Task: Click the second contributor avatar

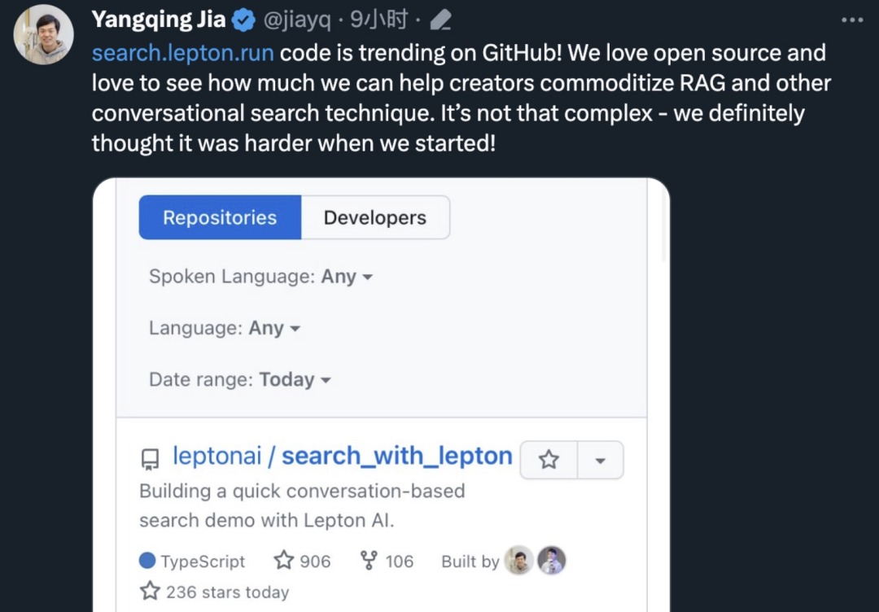Action: [x=552, y=560]
